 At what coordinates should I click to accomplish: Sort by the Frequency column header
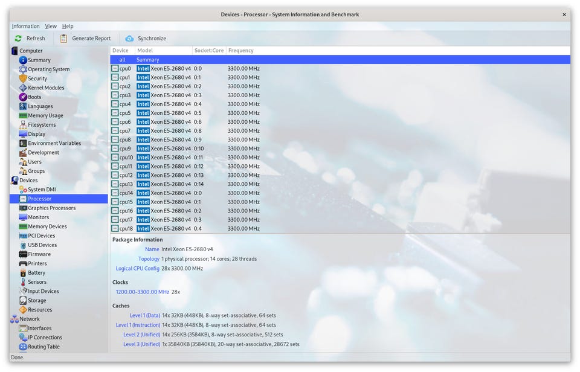(240, 51)
